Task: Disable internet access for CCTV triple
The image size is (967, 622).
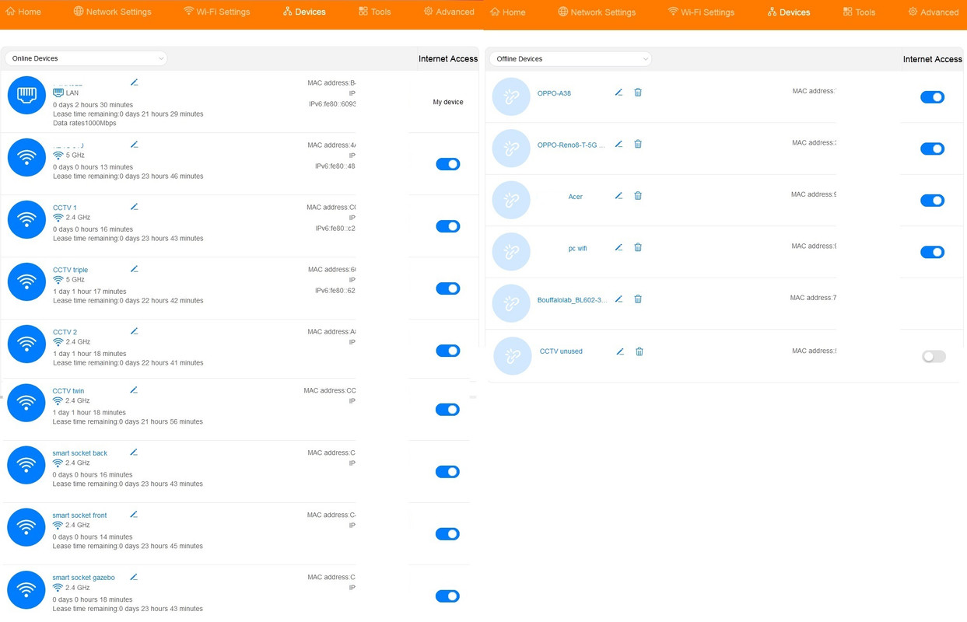Action: point(447,288)
